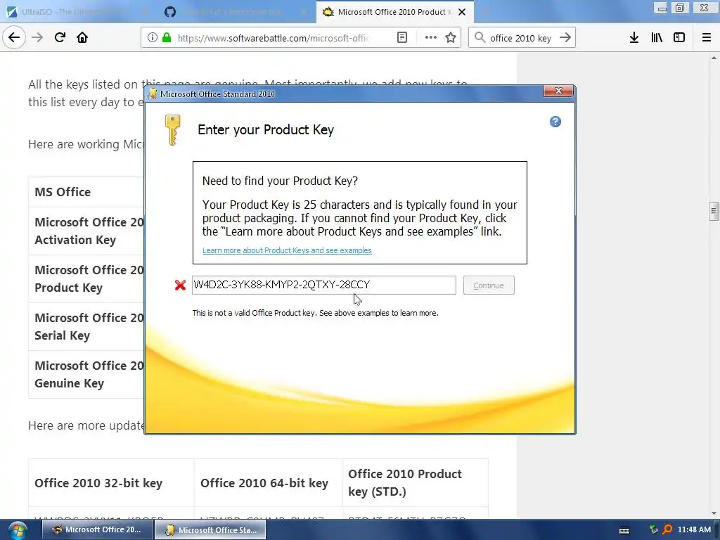The width and height of the screenshot is (720, 540).
Task: Click the red X invalid key icon
Action: 180,285
